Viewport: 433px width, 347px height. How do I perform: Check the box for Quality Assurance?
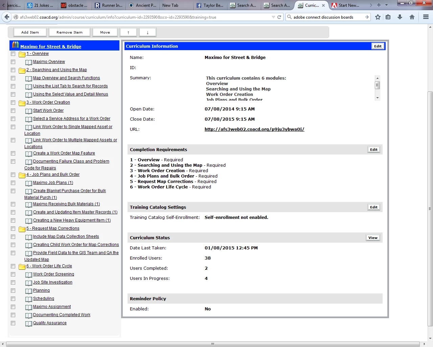13,323
